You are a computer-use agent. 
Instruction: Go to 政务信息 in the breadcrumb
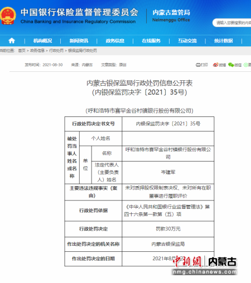(x=37, y=51)
